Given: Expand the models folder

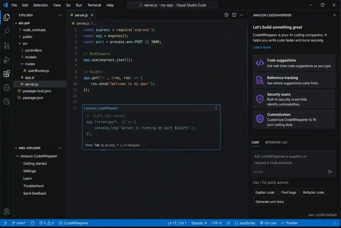Looking at the screenshot, I should pos(22,57).
